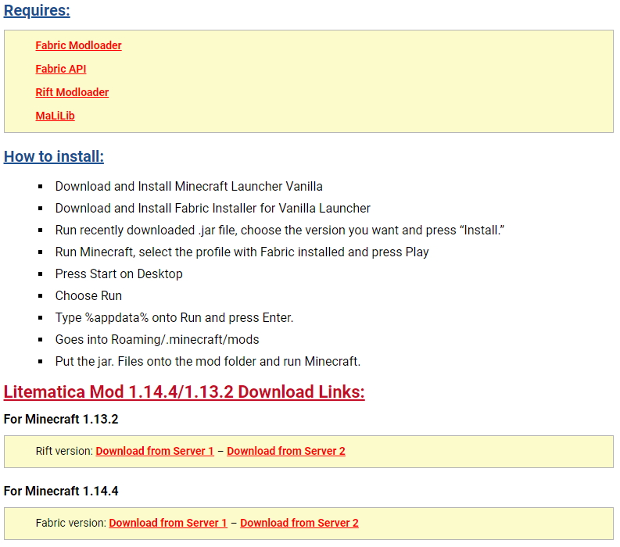Click the "Requires:" heading
This screenshot has width=620, height=547.
(x=37, y=11)
